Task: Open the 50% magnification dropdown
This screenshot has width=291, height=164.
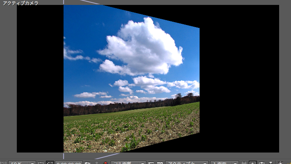Action: 22,163
